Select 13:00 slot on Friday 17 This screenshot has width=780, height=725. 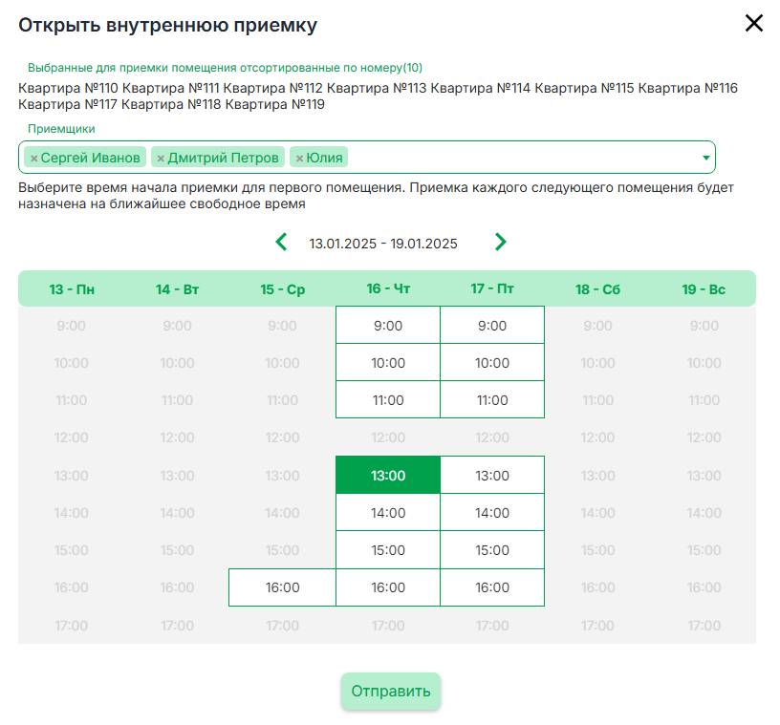[492, 476]
